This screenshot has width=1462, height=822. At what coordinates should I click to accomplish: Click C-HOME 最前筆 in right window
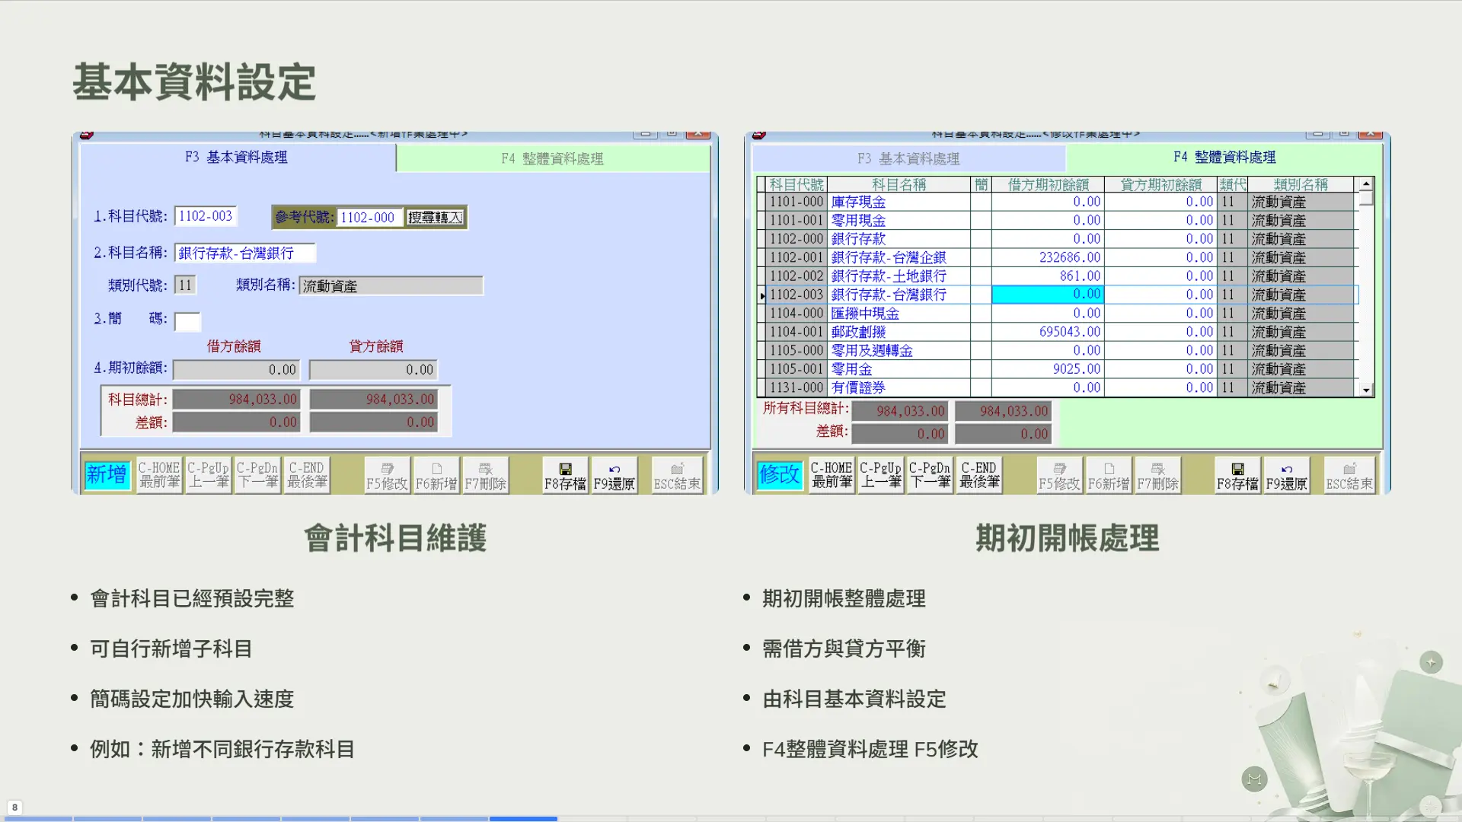click(832, 475)
